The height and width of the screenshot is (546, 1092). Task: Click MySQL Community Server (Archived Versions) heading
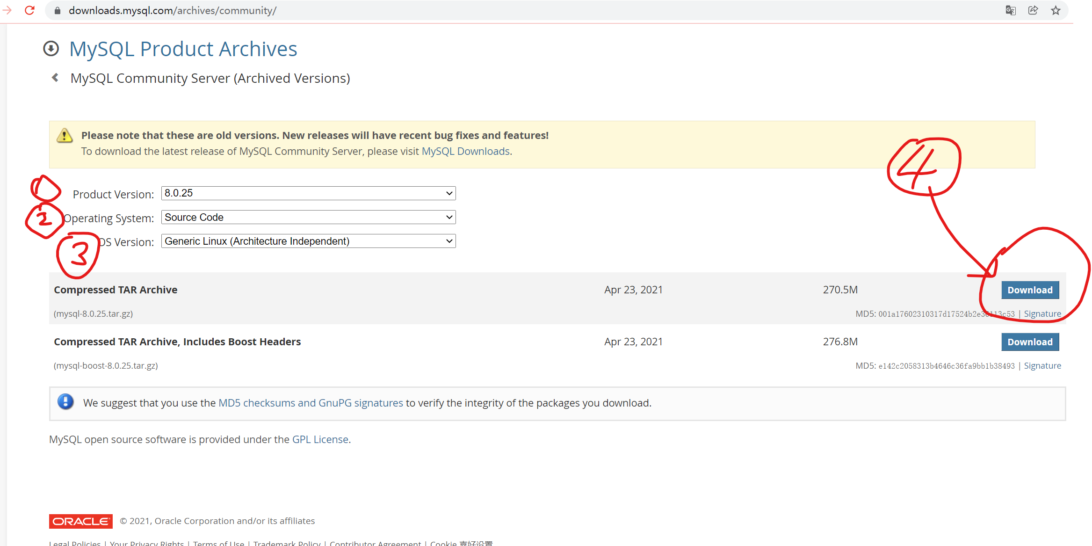click(210, 78)
